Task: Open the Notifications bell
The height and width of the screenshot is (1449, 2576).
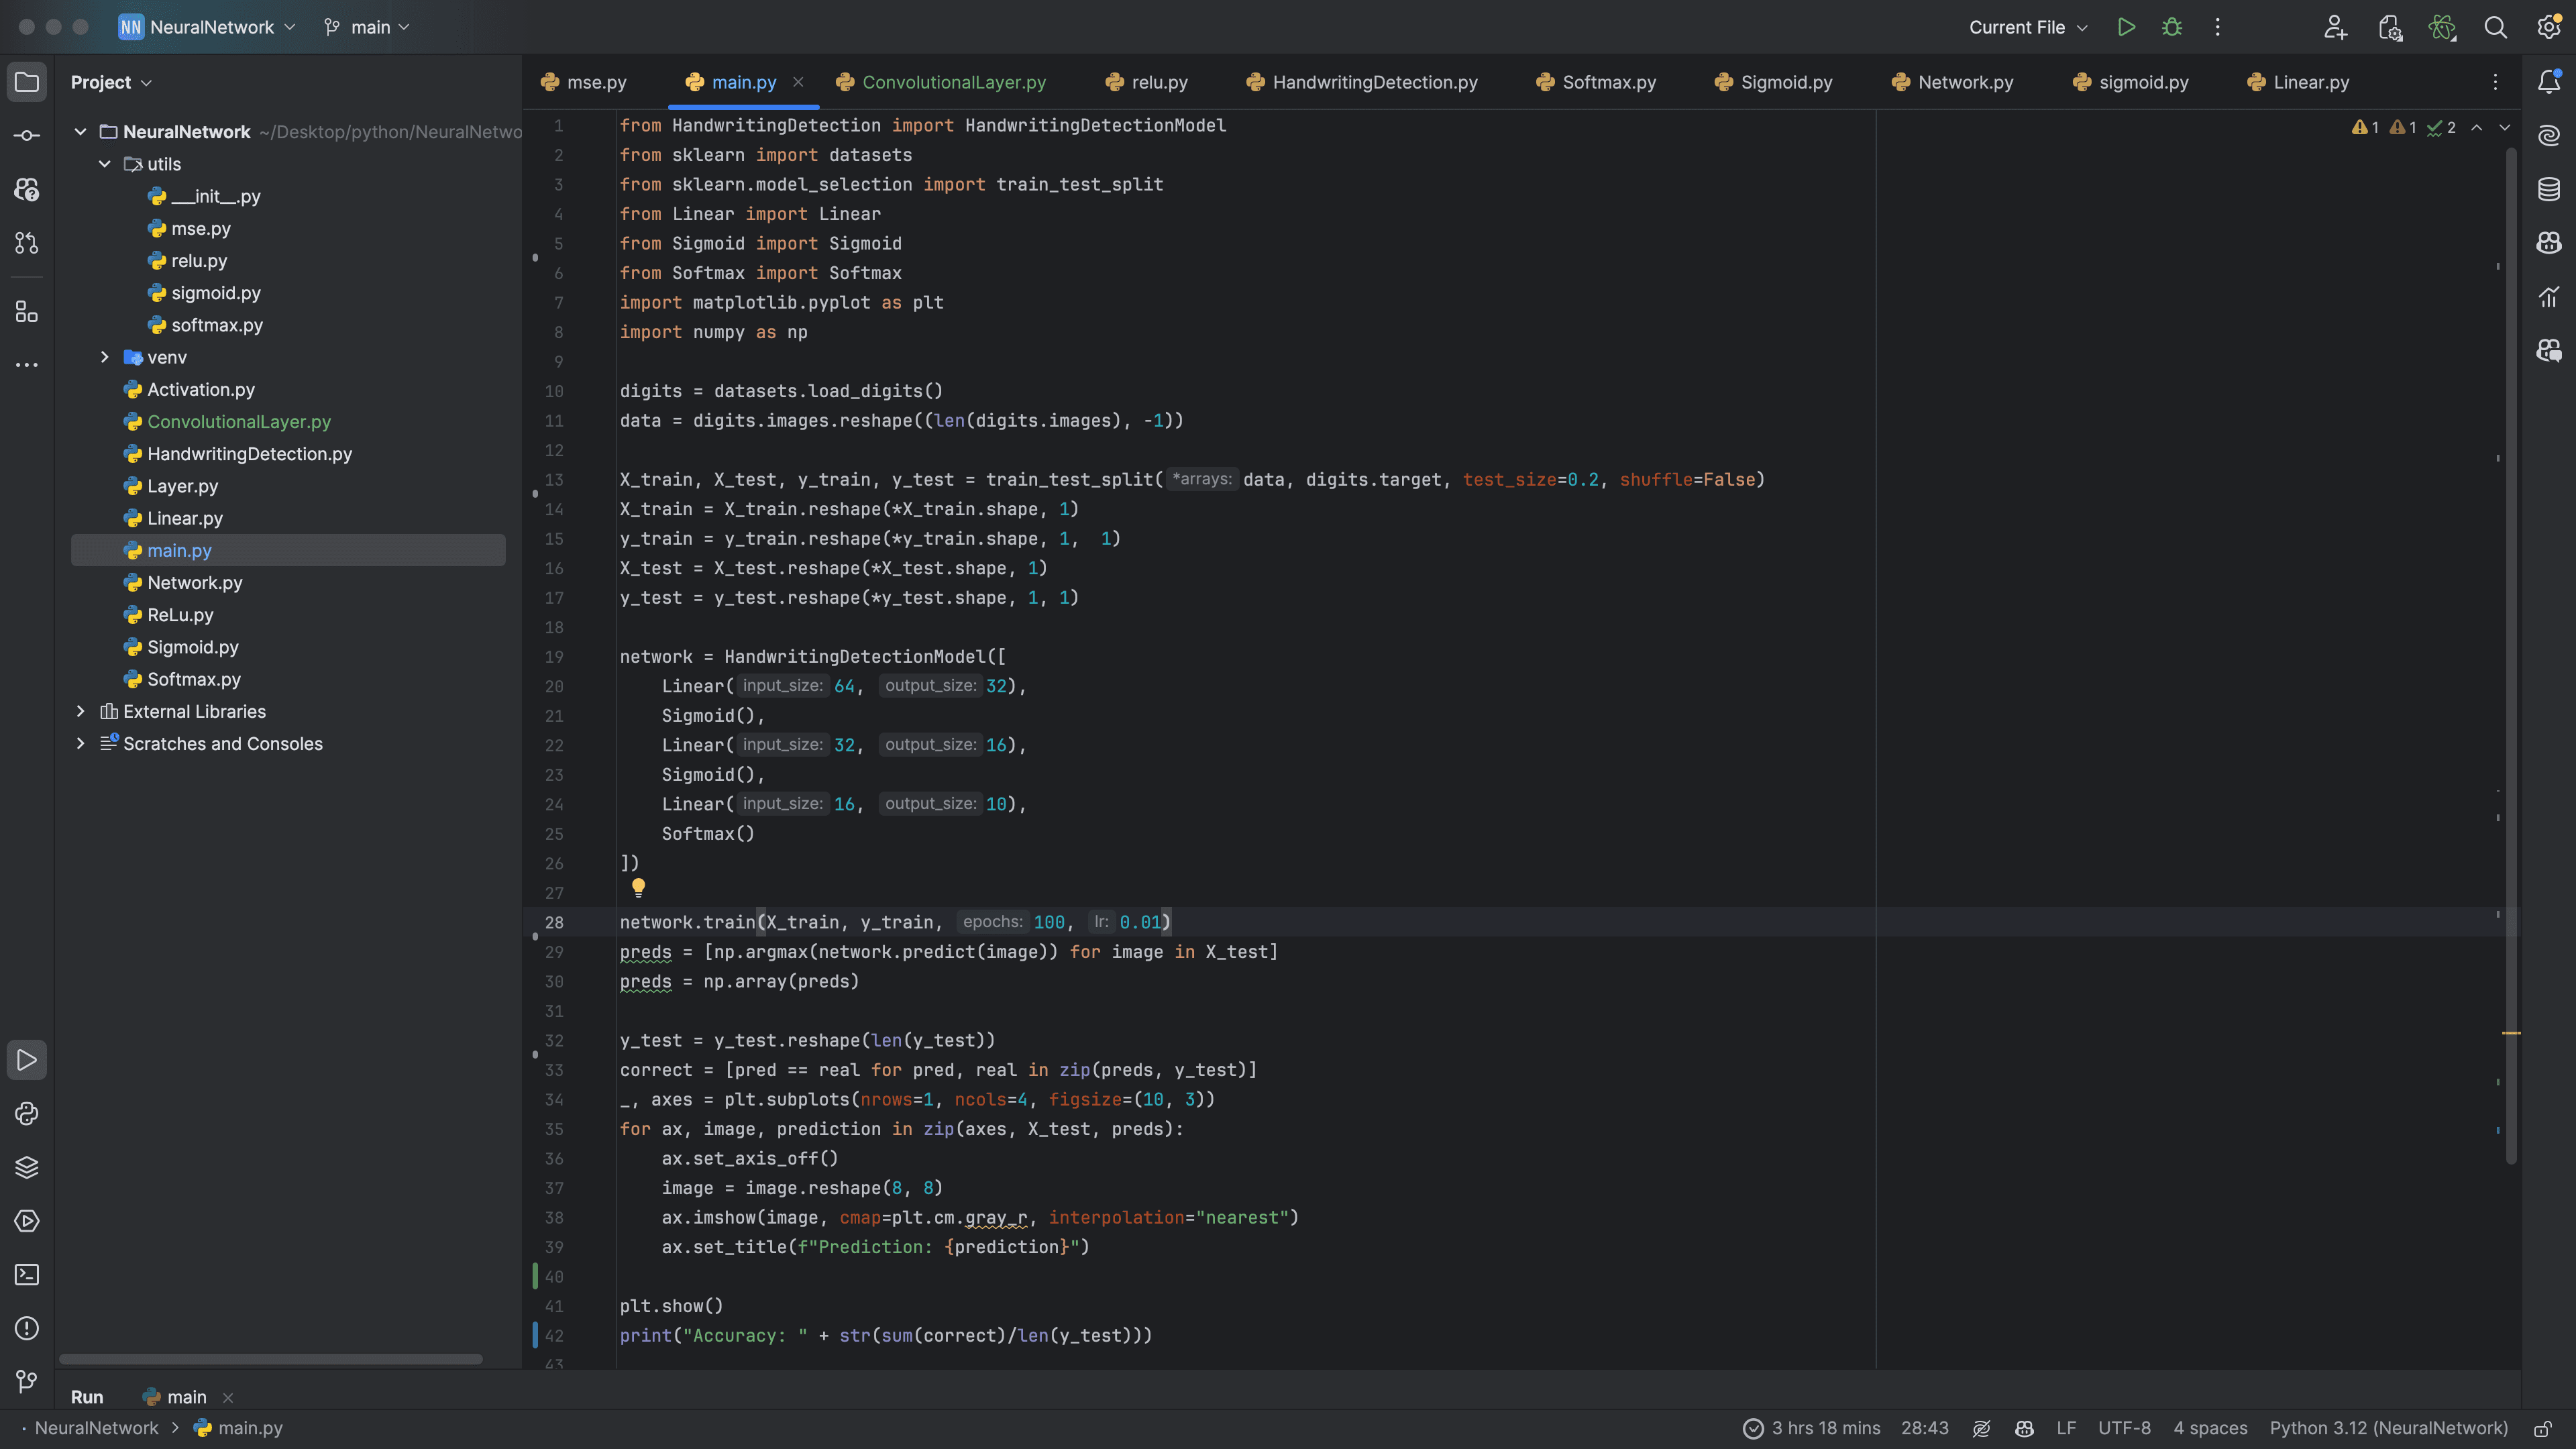Action: 2549,82
